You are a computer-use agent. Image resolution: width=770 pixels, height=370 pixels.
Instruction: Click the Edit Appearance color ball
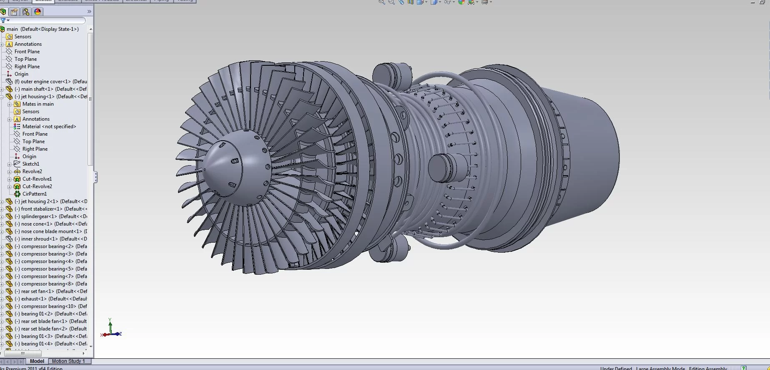click(x=461, y=2)
